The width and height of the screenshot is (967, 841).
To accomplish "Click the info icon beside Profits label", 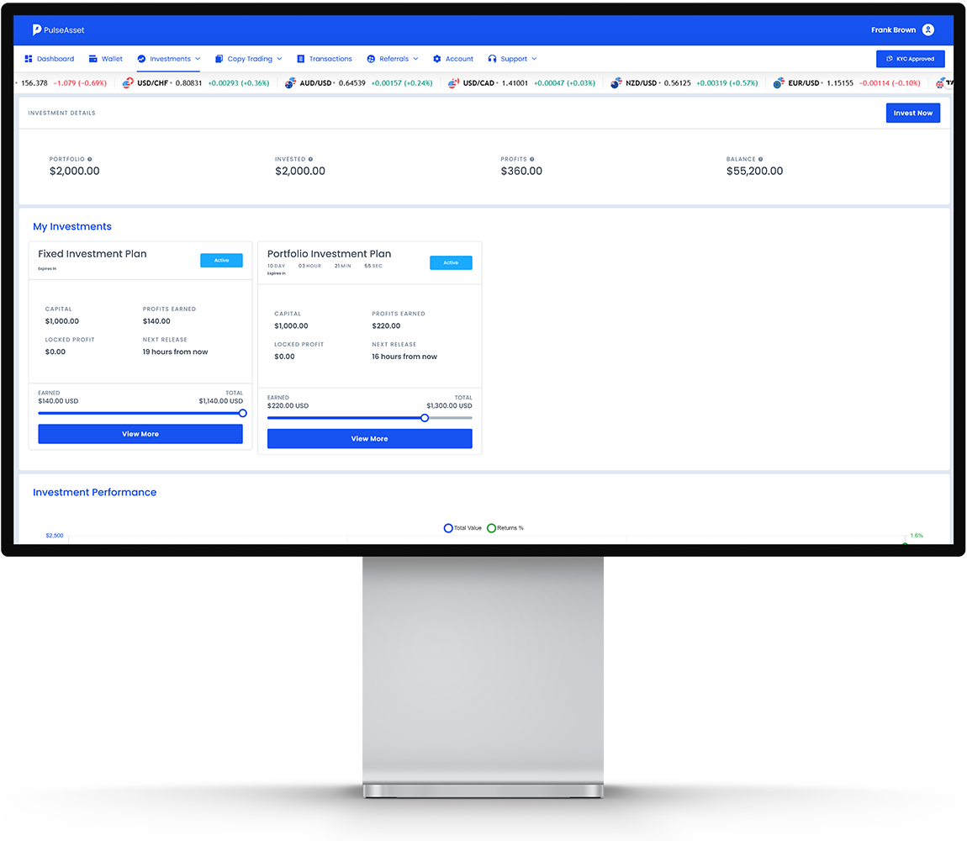I will point(532,159).
